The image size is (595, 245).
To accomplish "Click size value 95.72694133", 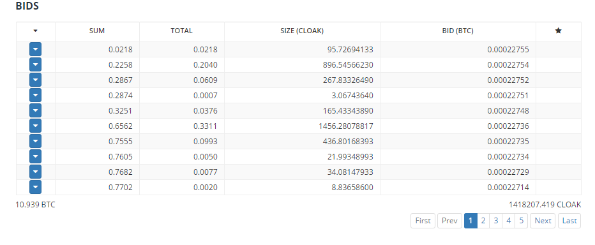I will [x=350, y=50].
